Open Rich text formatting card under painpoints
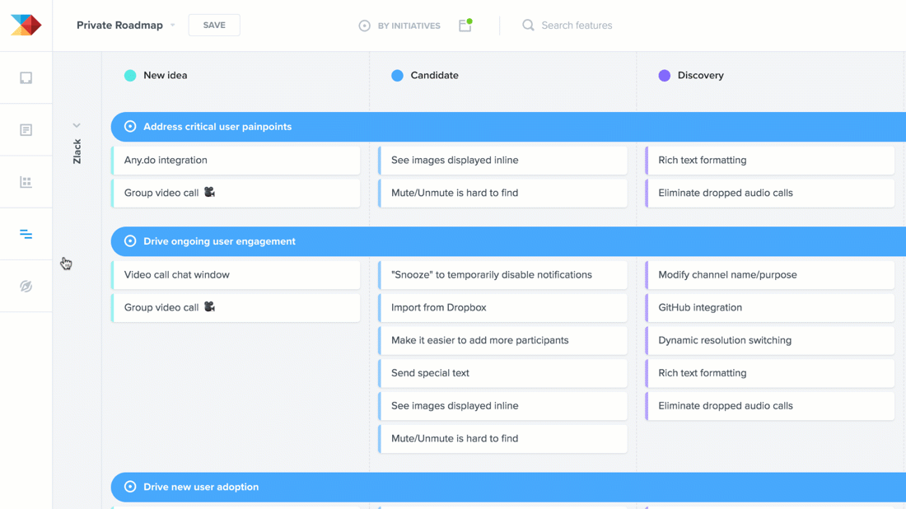This screenshot has height=509, width=906. (x=769, y=160)
